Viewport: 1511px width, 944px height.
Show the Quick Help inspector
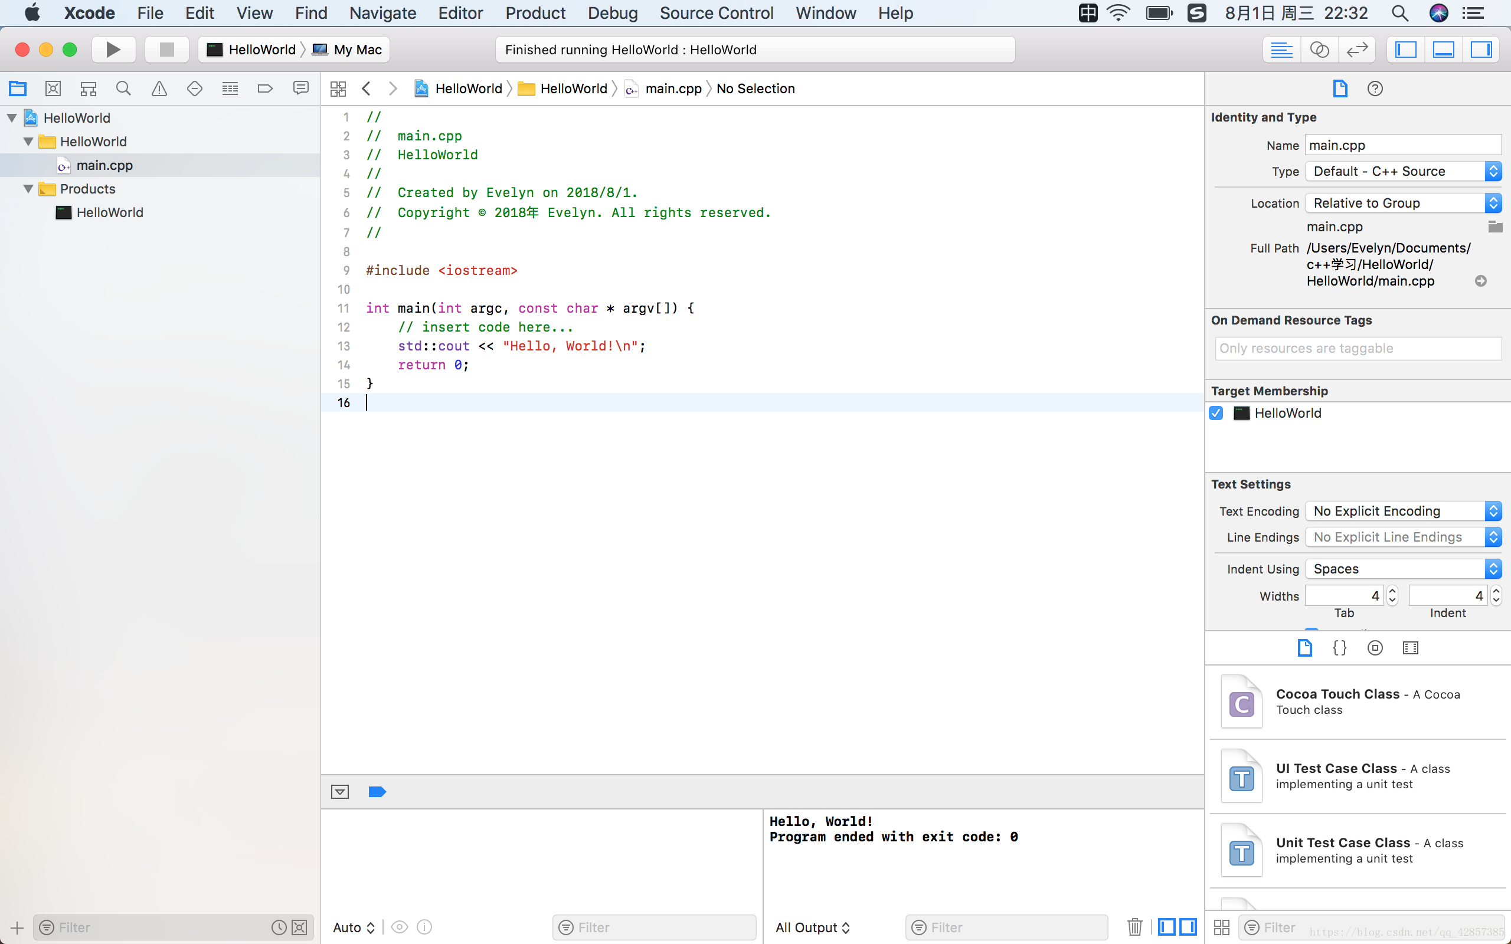pyautogui.click(x=1375, y=88)
